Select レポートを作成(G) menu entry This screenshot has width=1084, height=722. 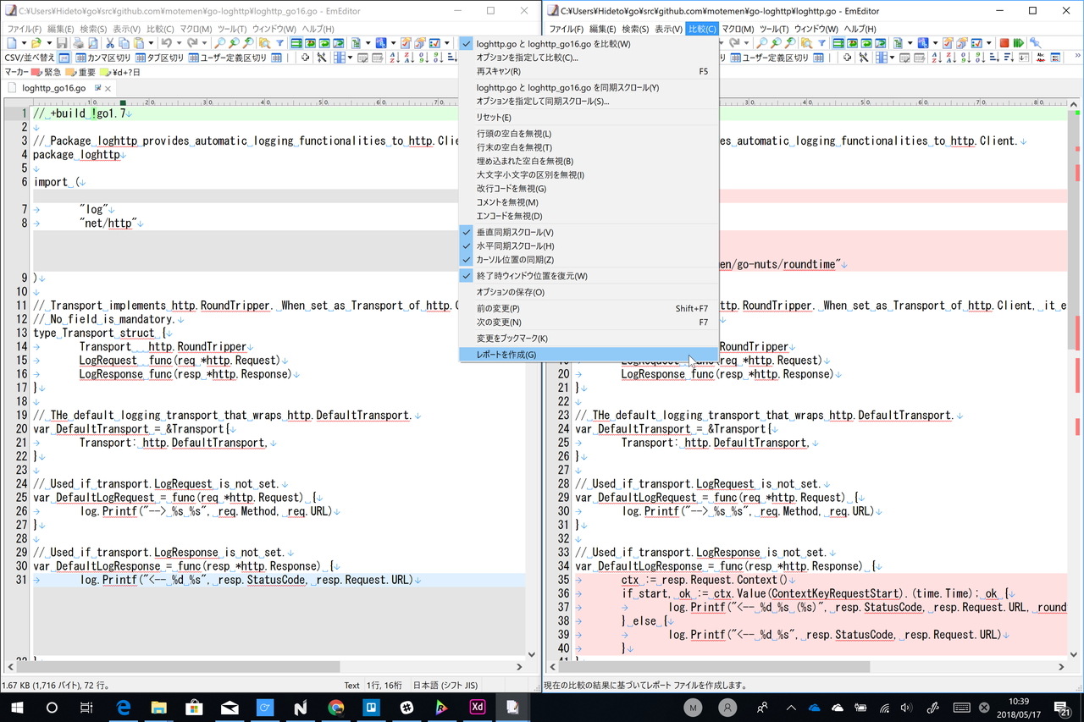pos(506,355)
